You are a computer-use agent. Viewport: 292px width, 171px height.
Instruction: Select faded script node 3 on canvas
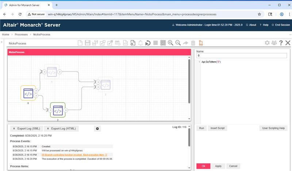pyautogui.click(x=105, y=85)
